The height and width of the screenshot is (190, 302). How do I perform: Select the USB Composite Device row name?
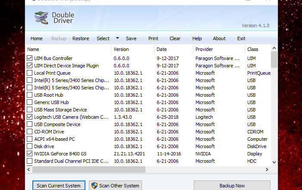point(57,124)
